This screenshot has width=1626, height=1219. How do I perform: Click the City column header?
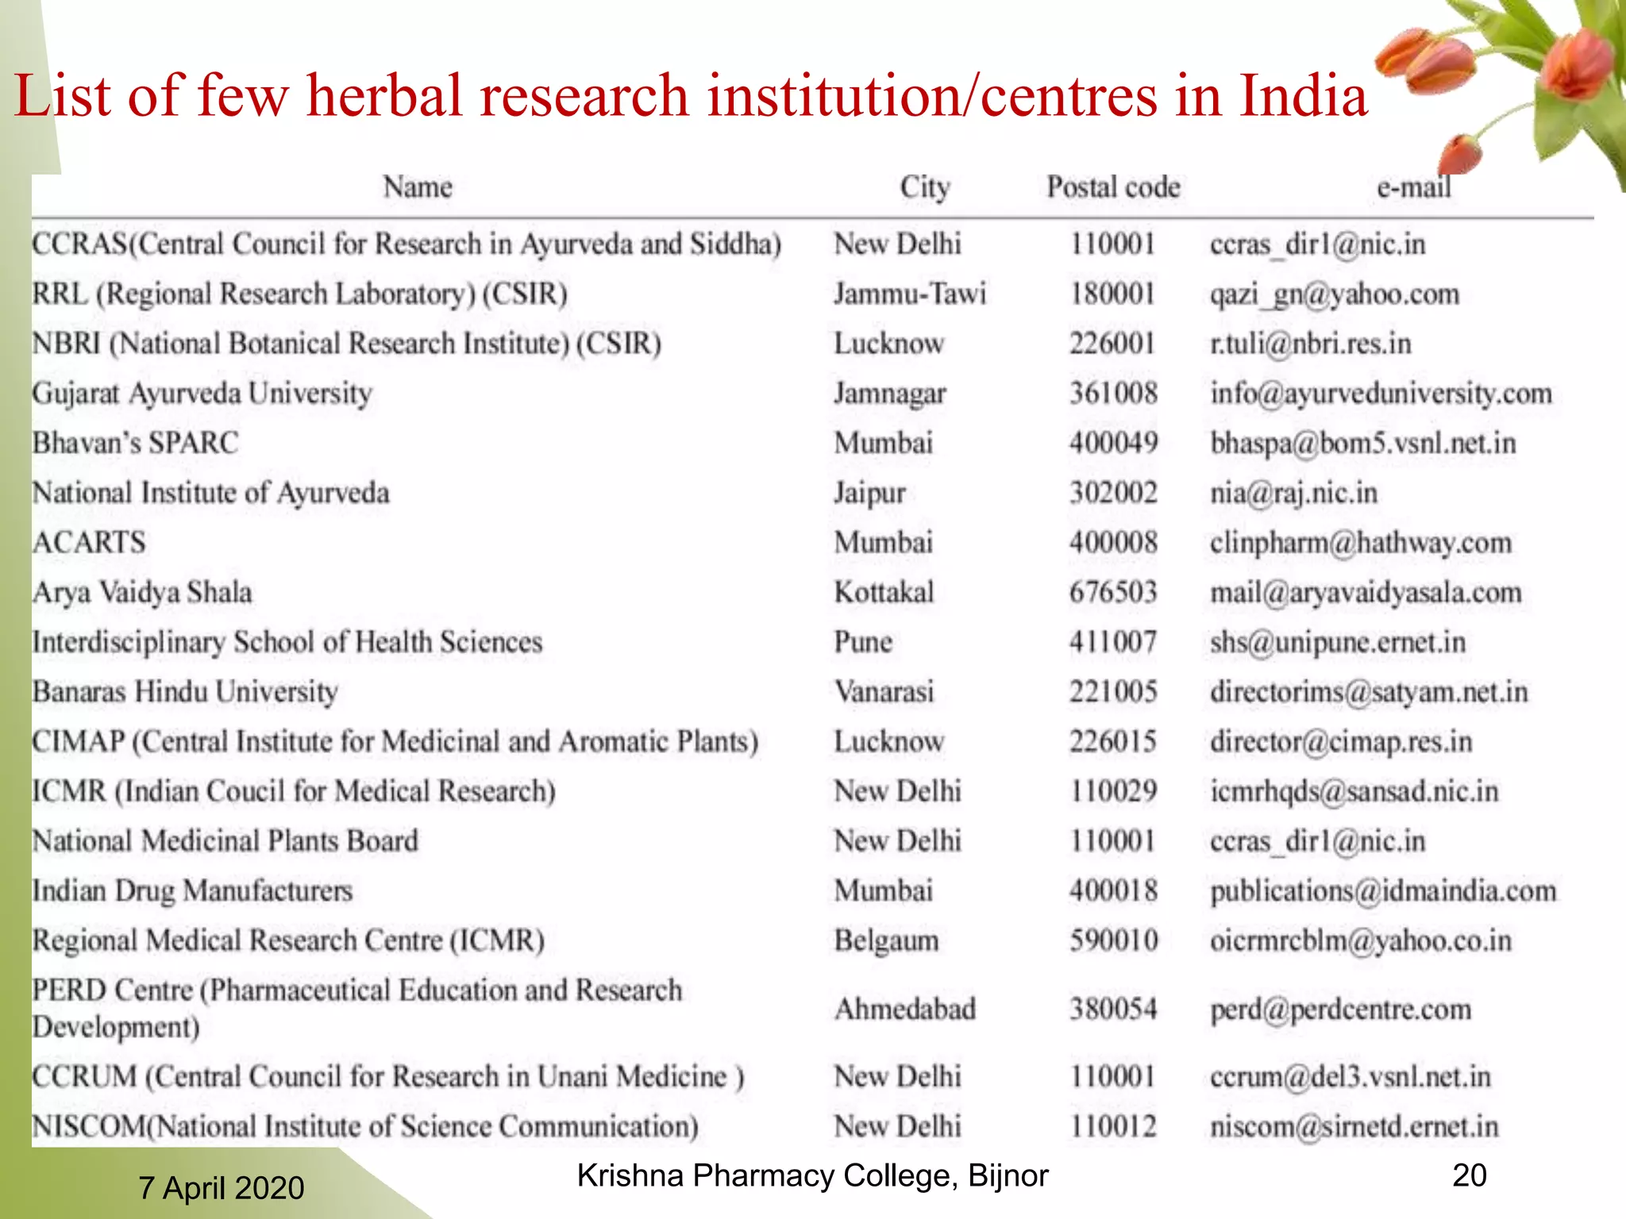pyautogui.click(x=925, y=188)
